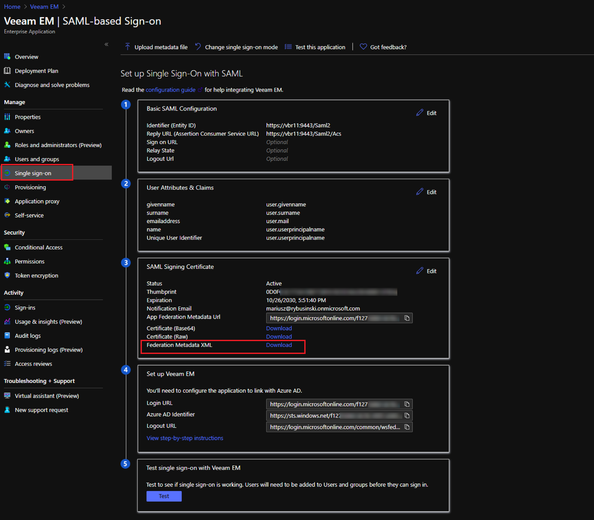
Task: Click the user.mail claim value
Action: tap(277, 221)
